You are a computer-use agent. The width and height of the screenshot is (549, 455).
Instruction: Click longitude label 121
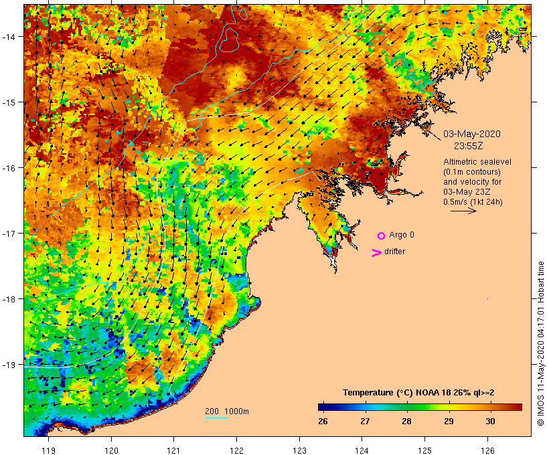[173, 450]
